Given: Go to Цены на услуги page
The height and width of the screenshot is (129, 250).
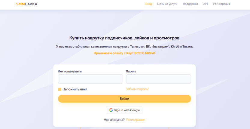Looking at the screenshot, I should (167, 4).
